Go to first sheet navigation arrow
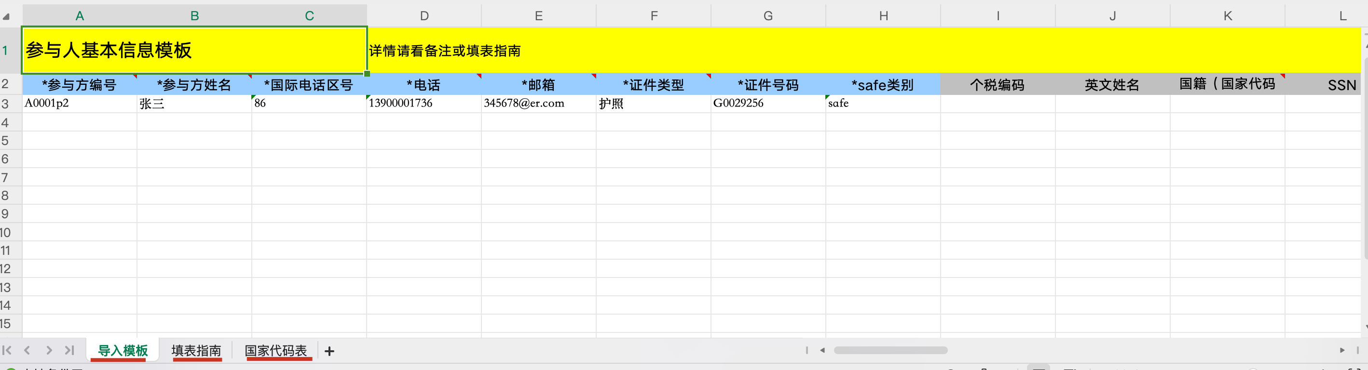 pyautogui.click(x=7, y=350)
